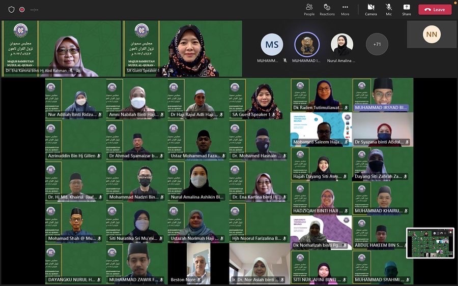Share your screen with Share icon
This screenshot has height=286, width=458.
click(406, 9)
